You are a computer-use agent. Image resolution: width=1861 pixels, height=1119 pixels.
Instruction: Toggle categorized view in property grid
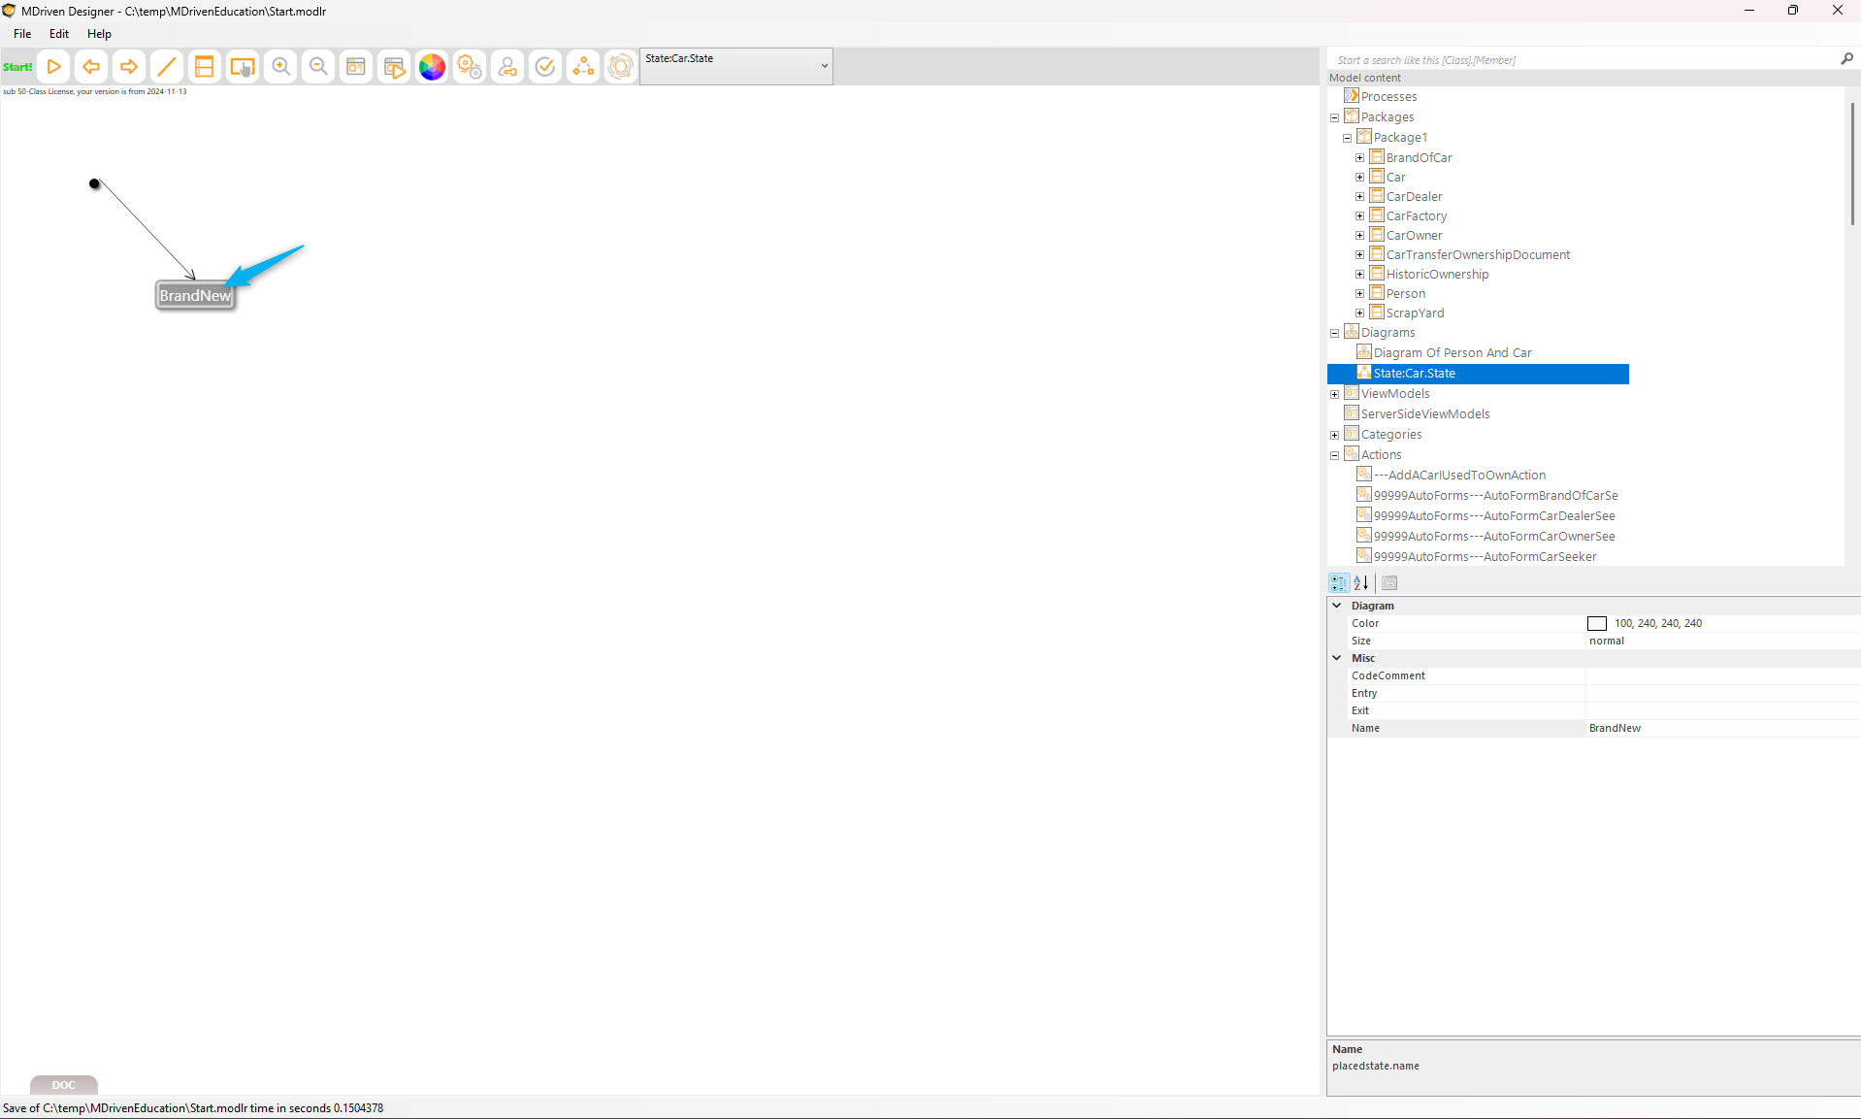click(1339, 583)
